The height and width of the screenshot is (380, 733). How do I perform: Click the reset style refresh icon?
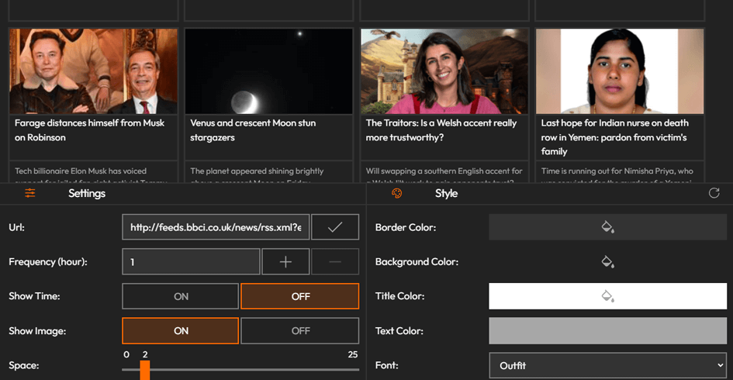[x=714, y=193]
